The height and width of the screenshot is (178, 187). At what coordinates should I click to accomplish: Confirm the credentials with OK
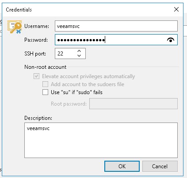[122, 166]
